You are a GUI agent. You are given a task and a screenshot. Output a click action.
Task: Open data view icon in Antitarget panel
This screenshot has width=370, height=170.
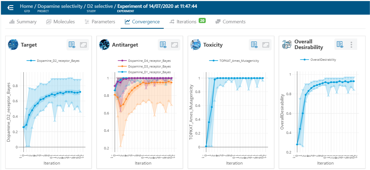(x=163, y=45)
